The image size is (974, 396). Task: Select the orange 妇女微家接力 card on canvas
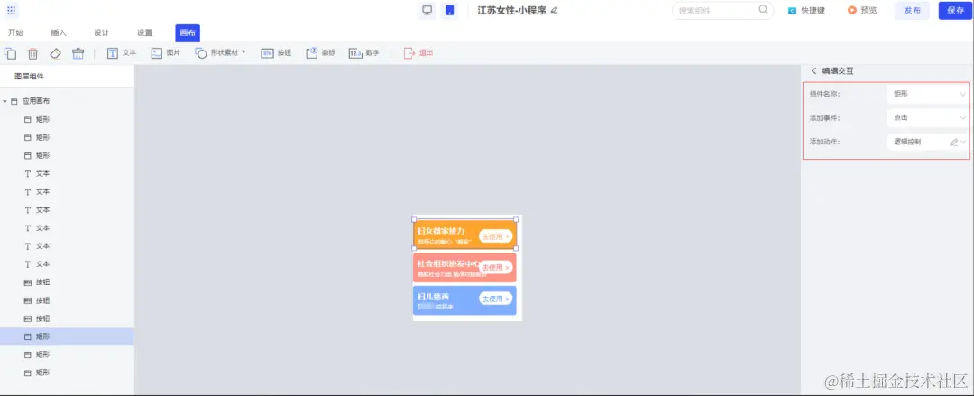point(464,235)
